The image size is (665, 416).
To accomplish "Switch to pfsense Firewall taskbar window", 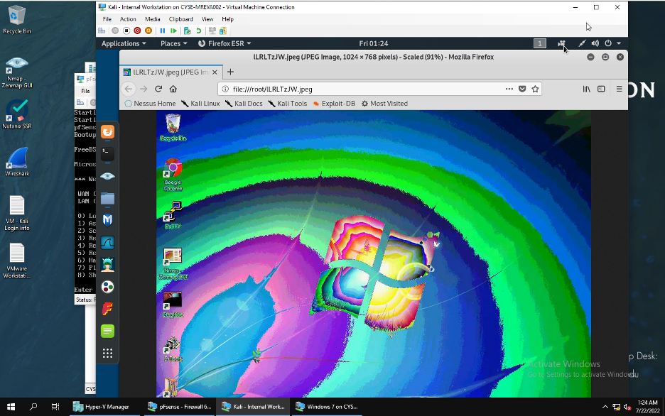I will [180, 407].
